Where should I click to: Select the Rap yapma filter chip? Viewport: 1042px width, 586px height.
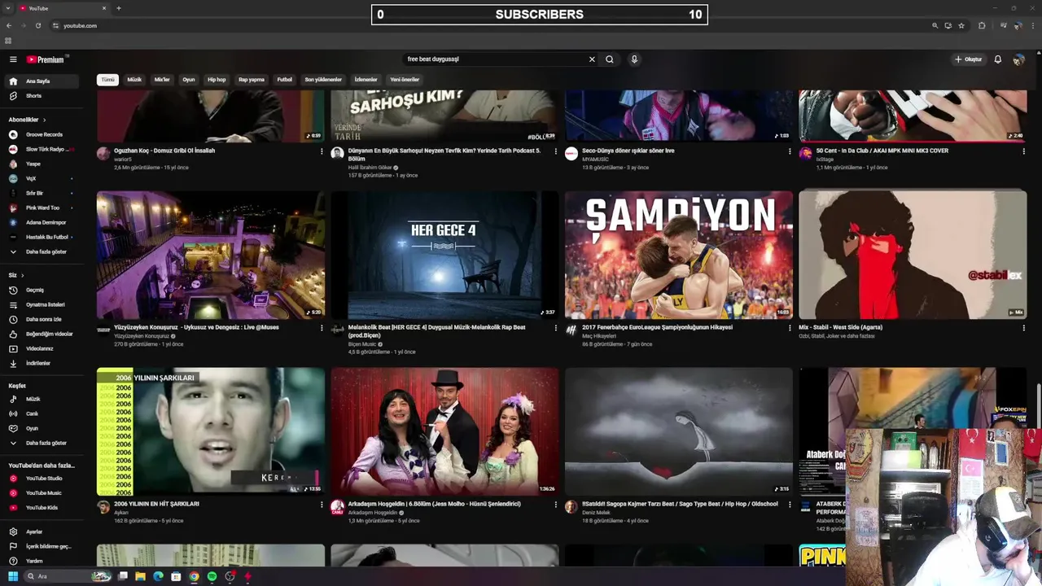(252, 80)
